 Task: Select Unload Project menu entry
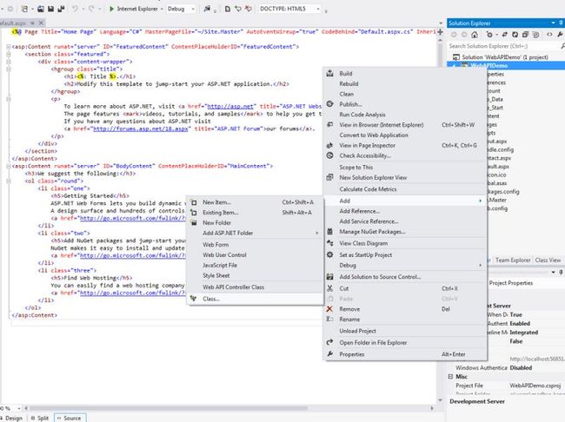click(x=406, y=331)
